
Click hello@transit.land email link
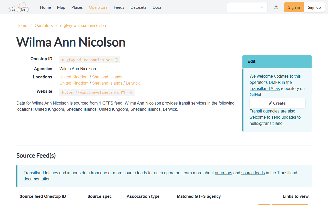click(266, 123)
